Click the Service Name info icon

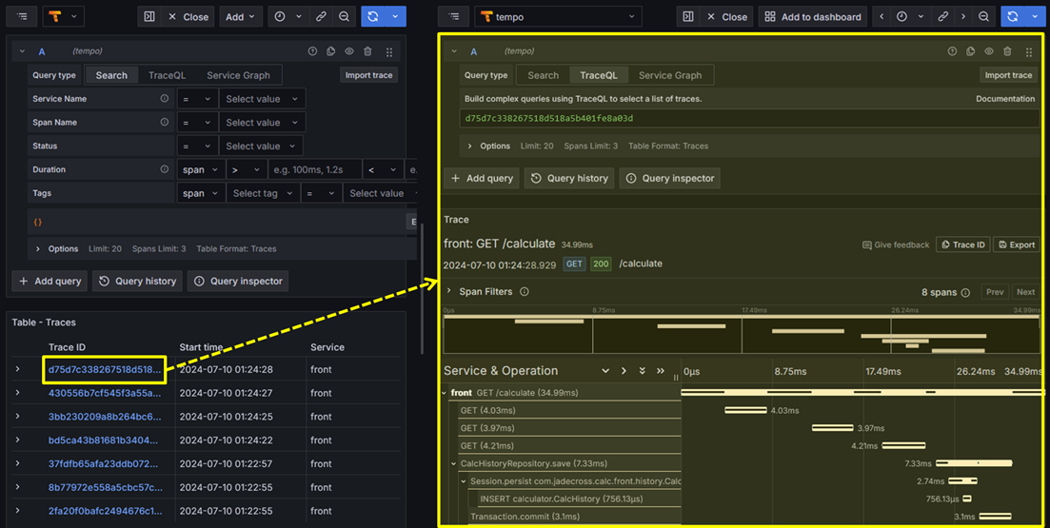[x=164, y=98]
